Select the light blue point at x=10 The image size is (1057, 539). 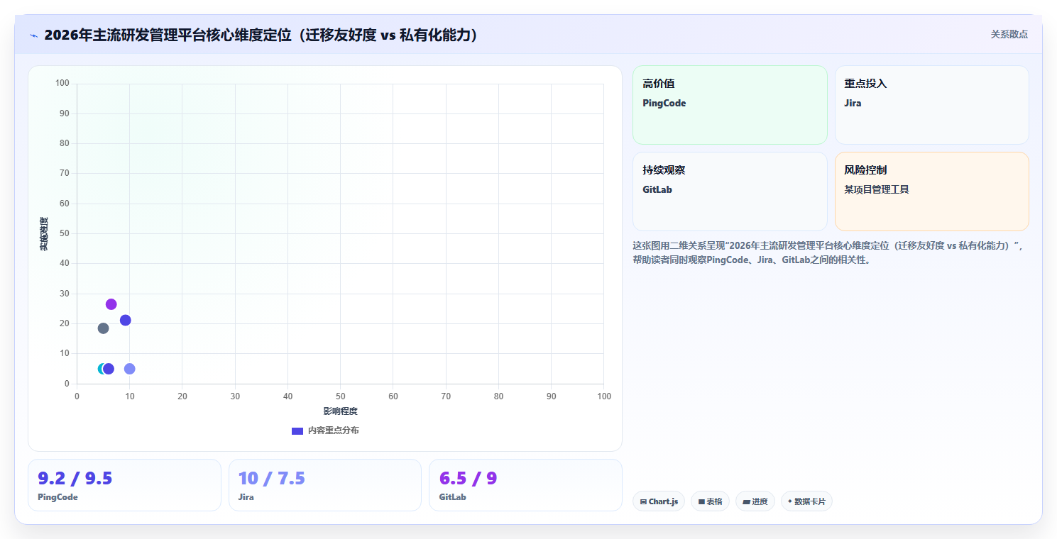click(129, 369)
